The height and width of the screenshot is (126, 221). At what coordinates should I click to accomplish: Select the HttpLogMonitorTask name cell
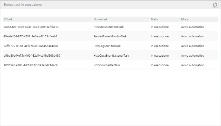(x=107, y=46)
